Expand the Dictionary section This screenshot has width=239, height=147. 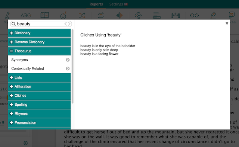pyautogui.click(x=39, y=33)
